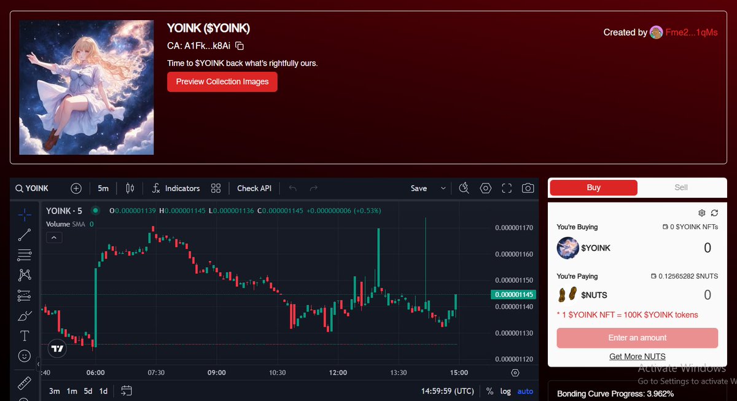Click the $NUTS paying amount field
This screenshot has width=737, height=401.
pyautogui.click(x=707, y=295)
